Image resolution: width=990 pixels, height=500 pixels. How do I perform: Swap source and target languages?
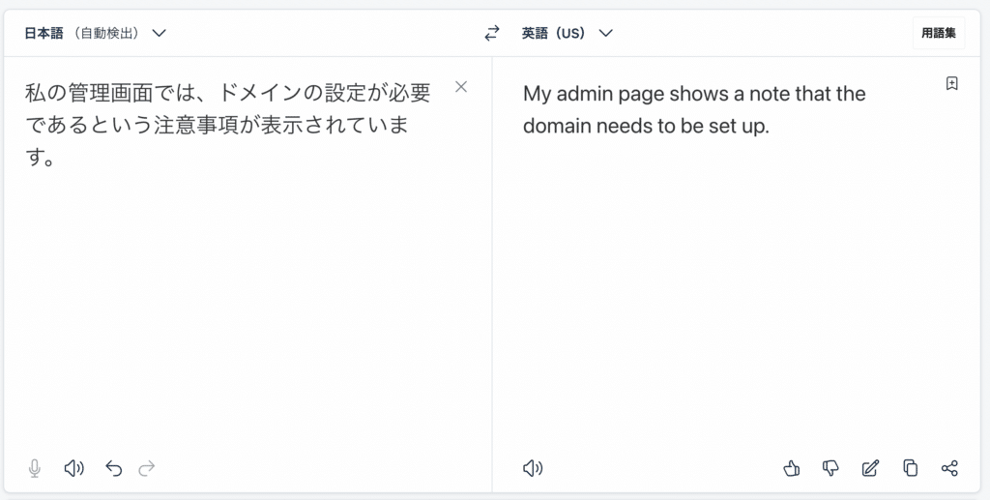coord(492,33)
